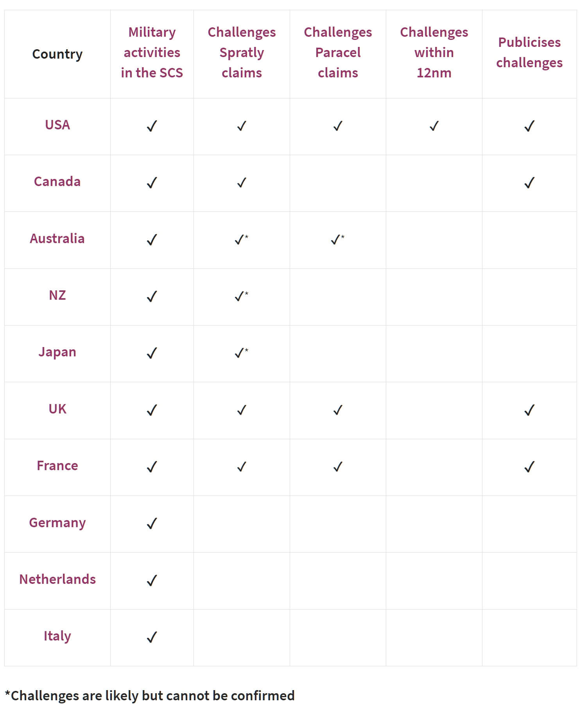Click Military activities in the SCS header

(152, 53)
